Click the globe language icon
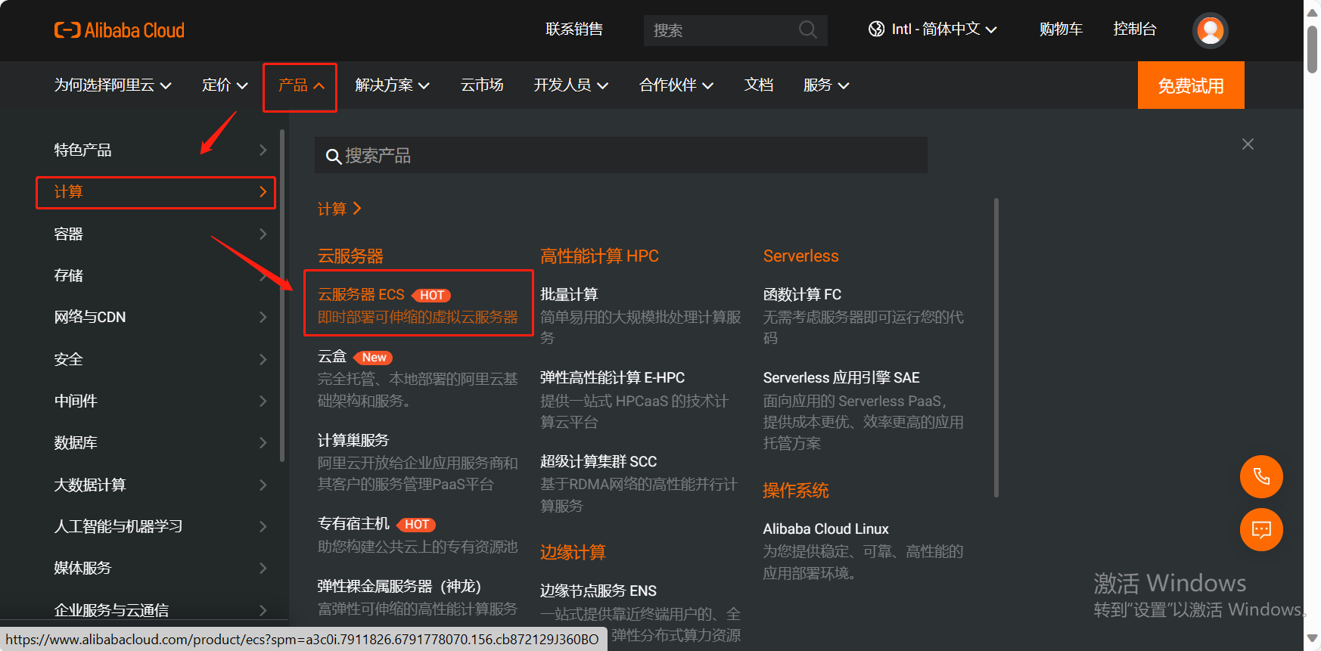The image size is (1321, 651). (x=876, y=29)
